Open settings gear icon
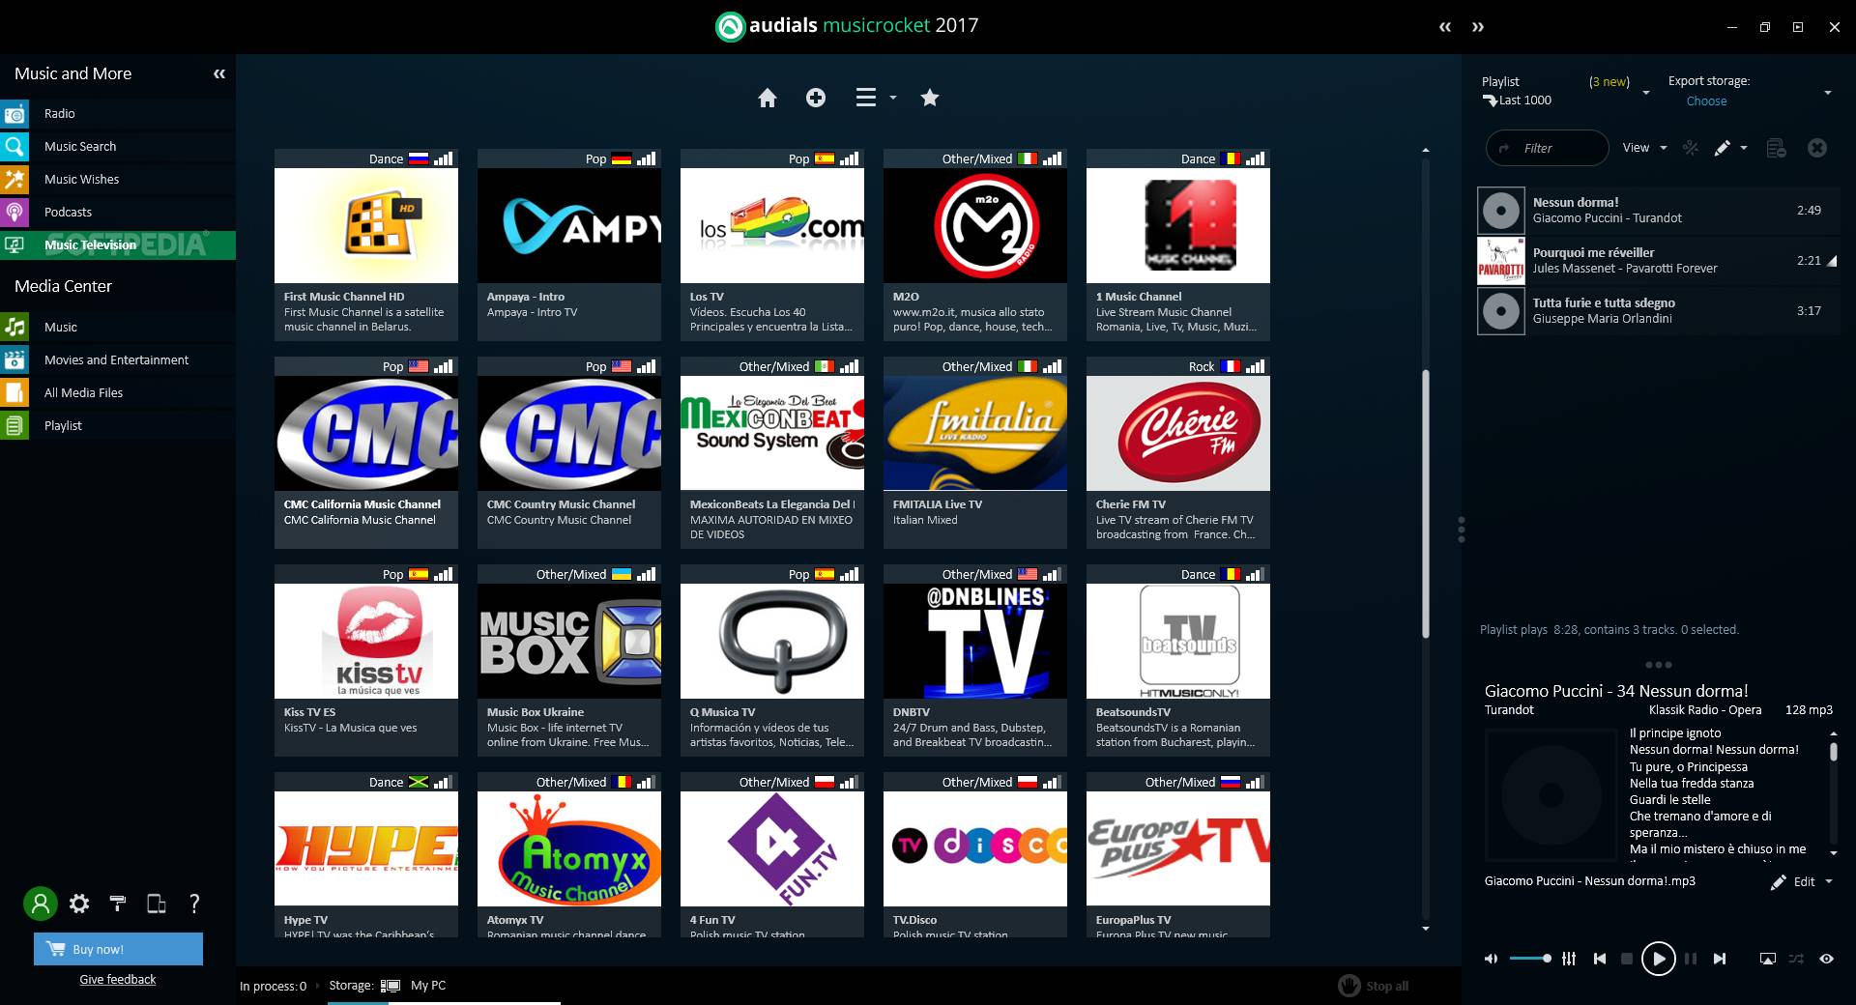1856x1005 pixels. (x=79, y=904)
